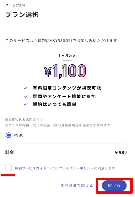
Task: Click checkmark icon beside 質問やアンケート機能に参加
Action: point(26,97)
